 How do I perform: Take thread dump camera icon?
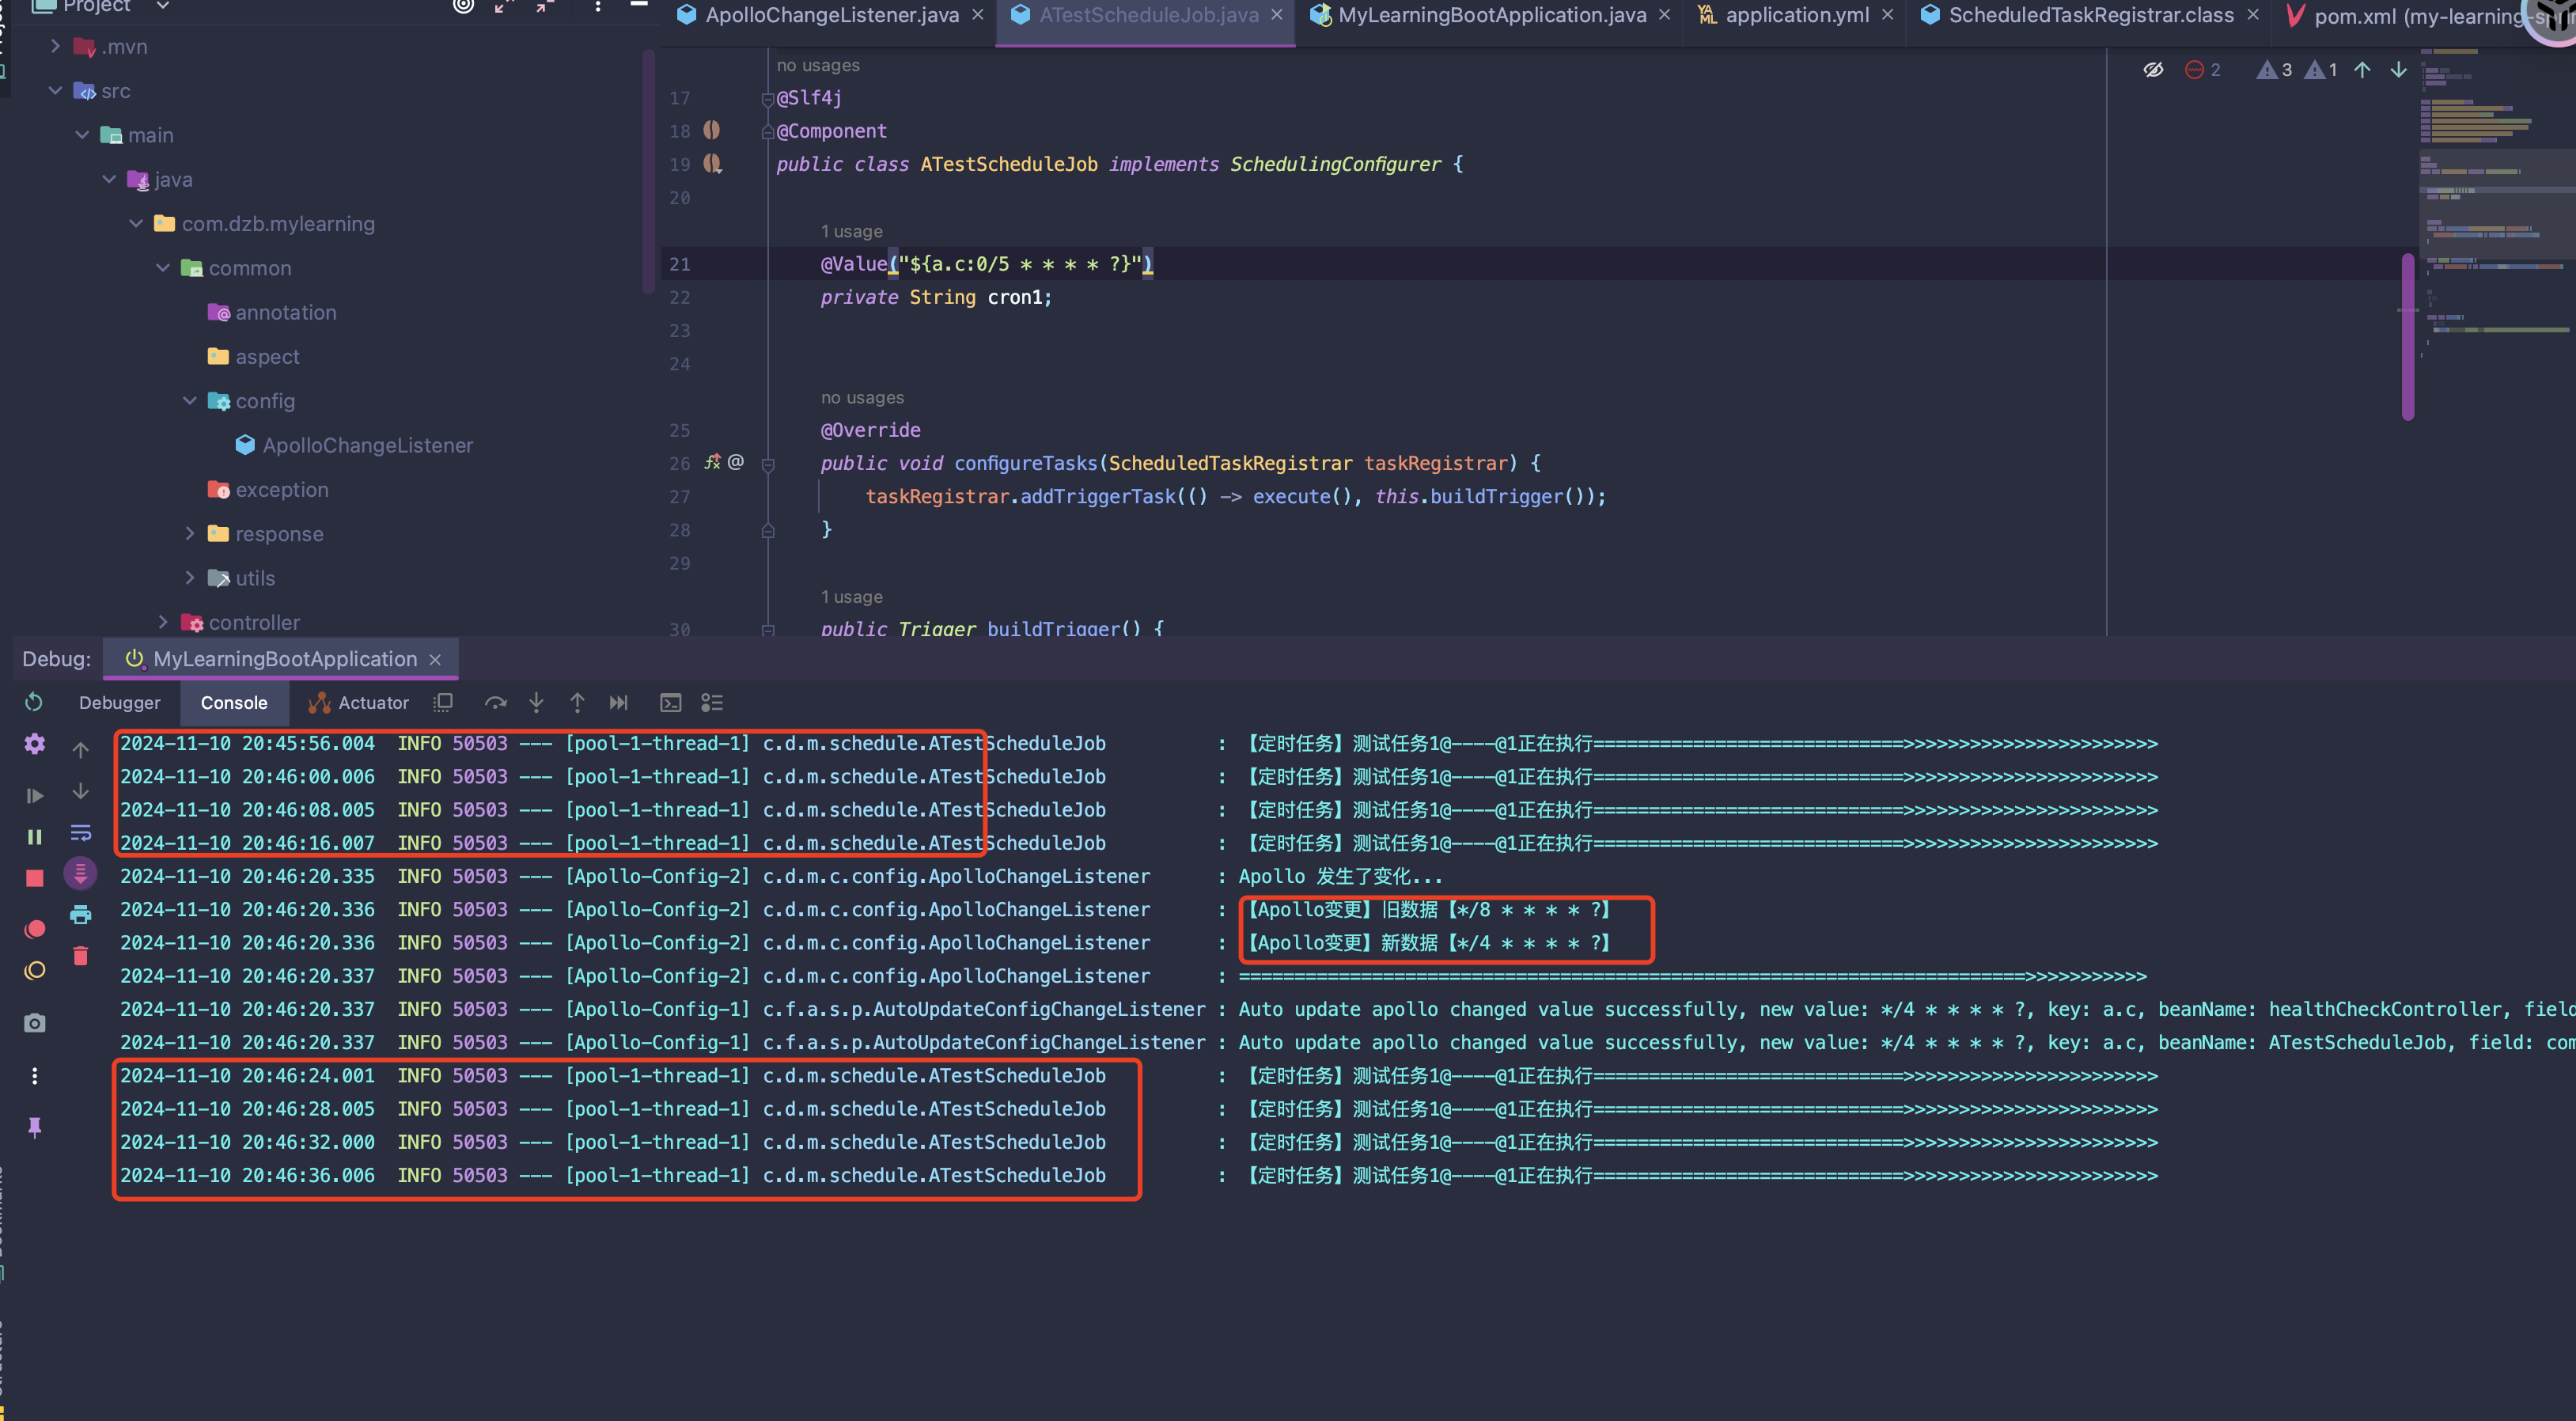coord(34,1023)
